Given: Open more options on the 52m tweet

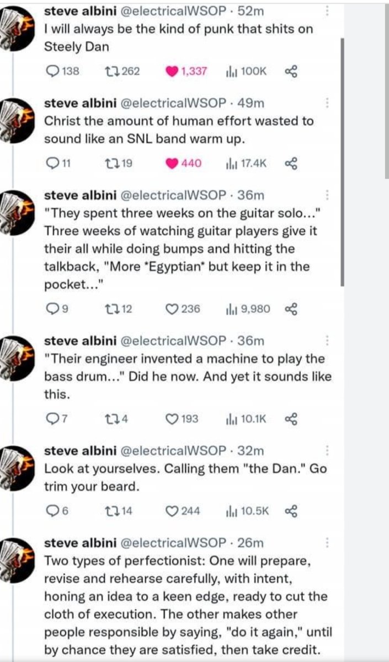Looking at the screenshot, I should coord(328,11).
